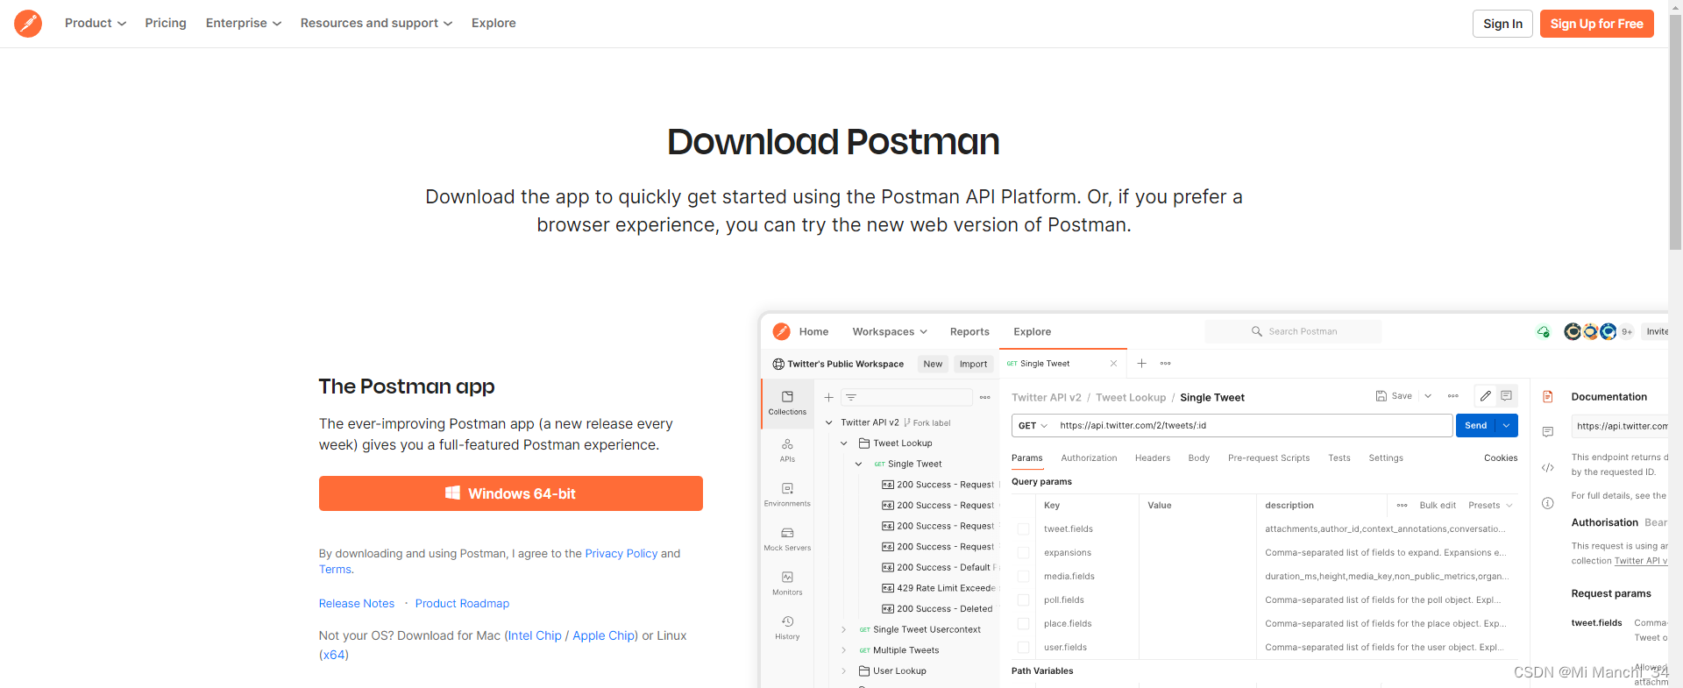1683x688 pixels.
Task: Click the plus icon to open a new request tab
Action: click(1141, 363)
